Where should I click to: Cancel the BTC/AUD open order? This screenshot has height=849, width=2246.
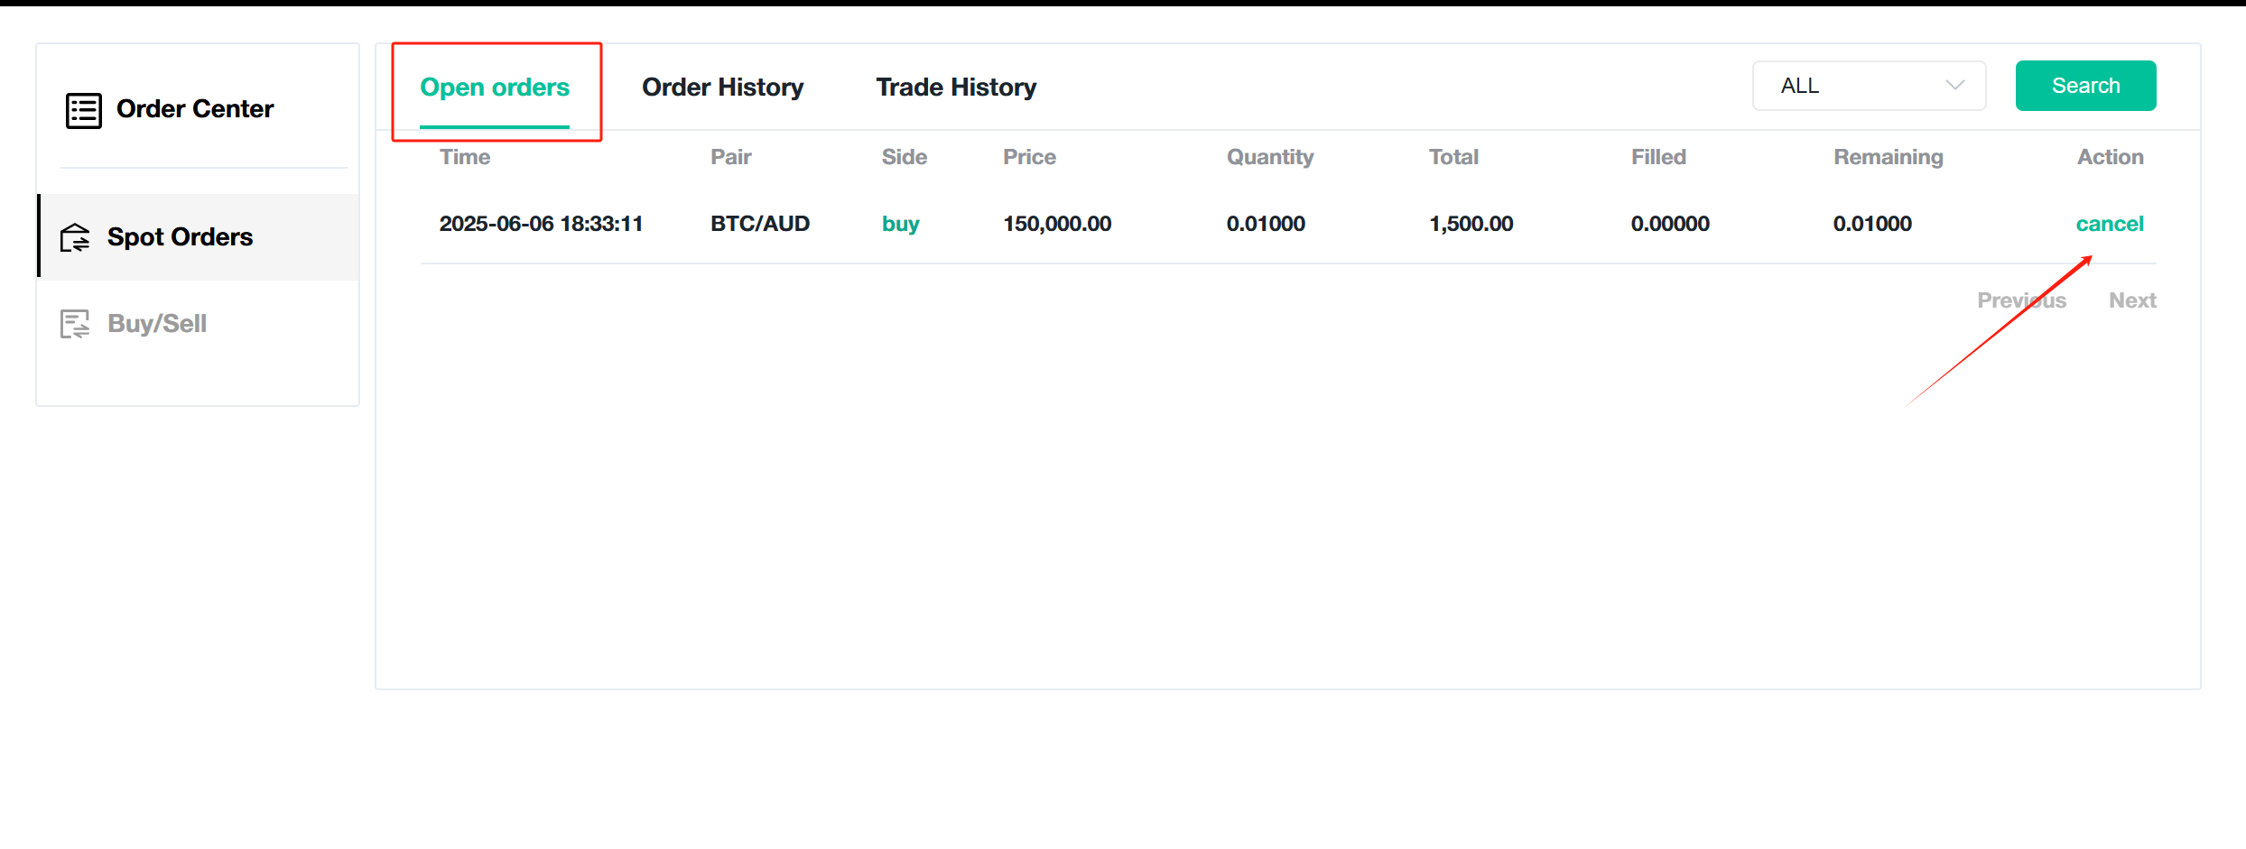(x=2110, y=224)
